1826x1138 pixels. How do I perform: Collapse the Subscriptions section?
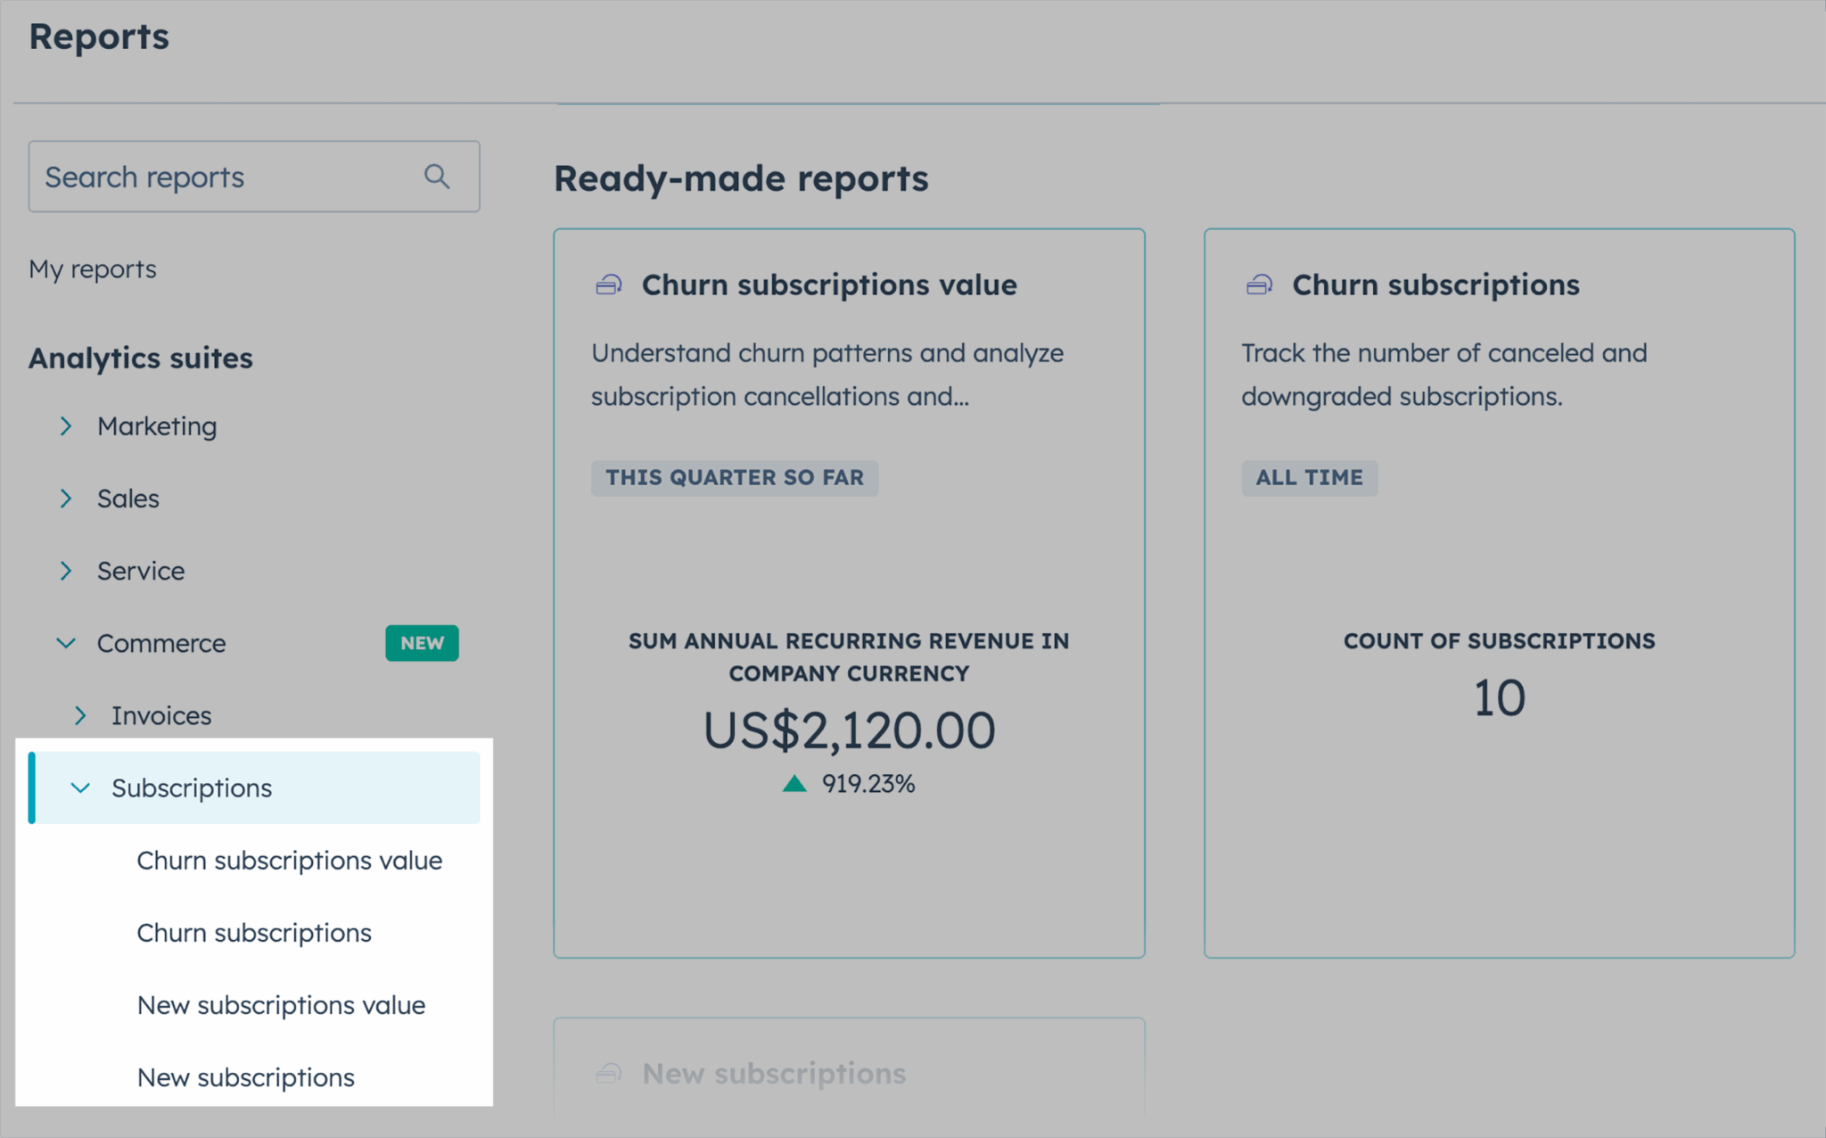click(79, 788)
